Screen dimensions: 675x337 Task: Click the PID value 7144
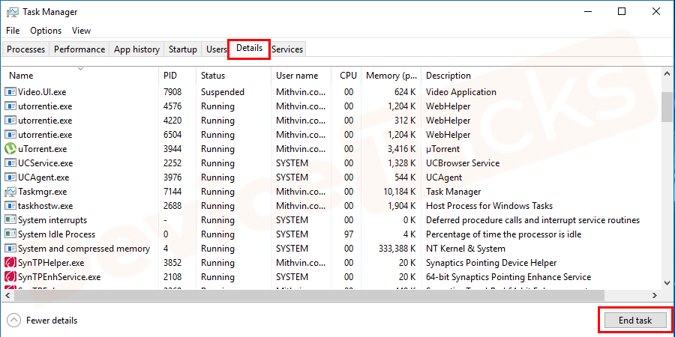click(x=172, y=192)
